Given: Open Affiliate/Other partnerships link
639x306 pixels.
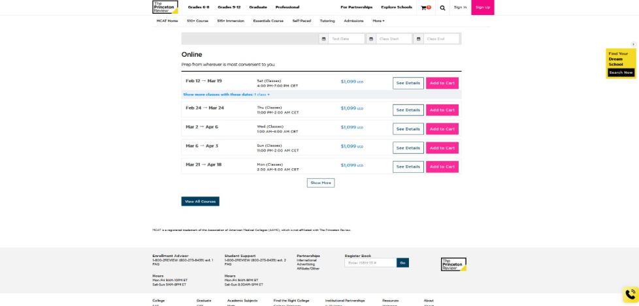Looking at the screenshot, I should 308,269.
